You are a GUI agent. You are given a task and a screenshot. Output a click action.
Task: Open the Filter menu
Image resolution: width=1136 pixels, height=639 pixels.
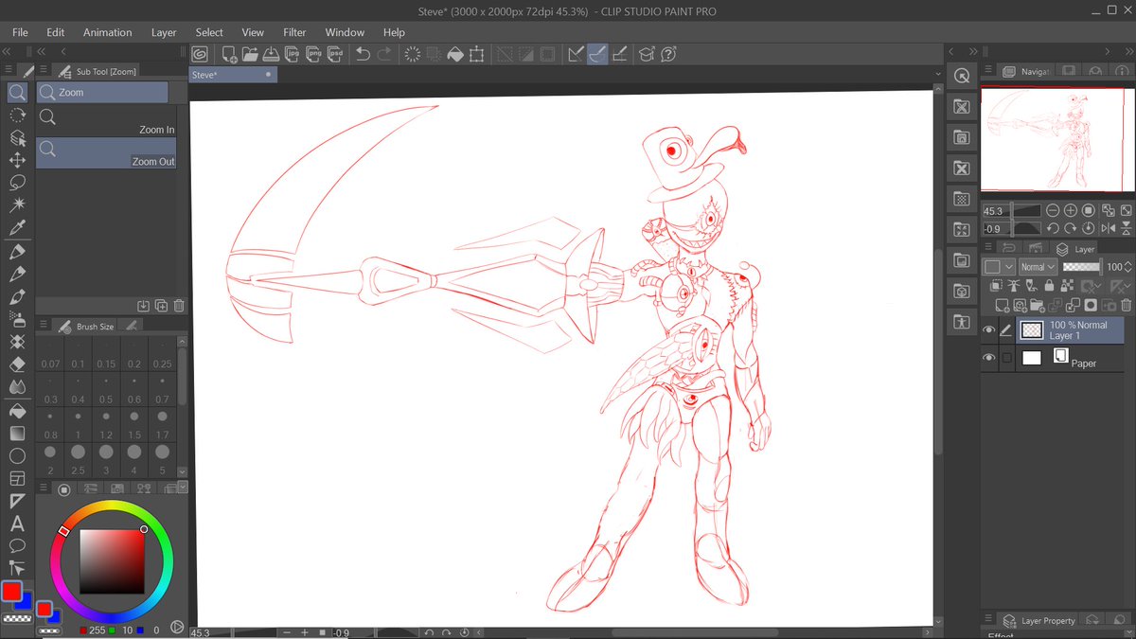294,32
